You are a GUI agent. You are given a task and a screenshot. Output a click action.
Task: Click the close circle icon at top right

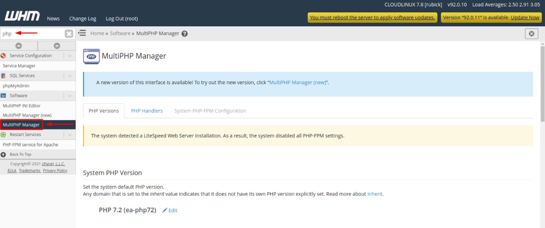pos(531,34)
